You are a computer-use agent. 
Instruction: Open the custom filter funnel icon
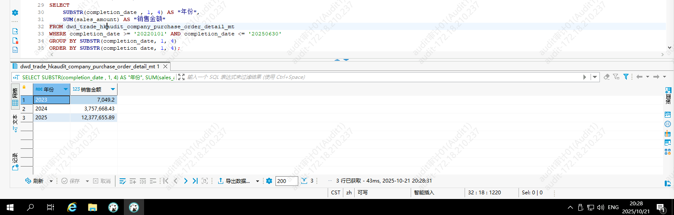(626, 77)
